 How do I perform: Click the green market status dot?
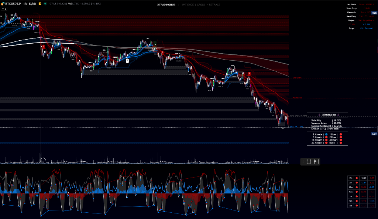(45, 4)
